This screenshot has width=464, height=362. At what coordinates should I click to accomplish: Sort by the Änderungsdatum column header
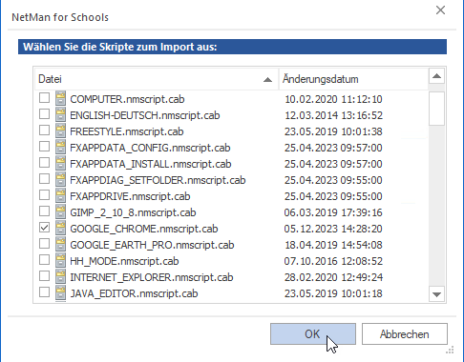[x=353, y=79]
